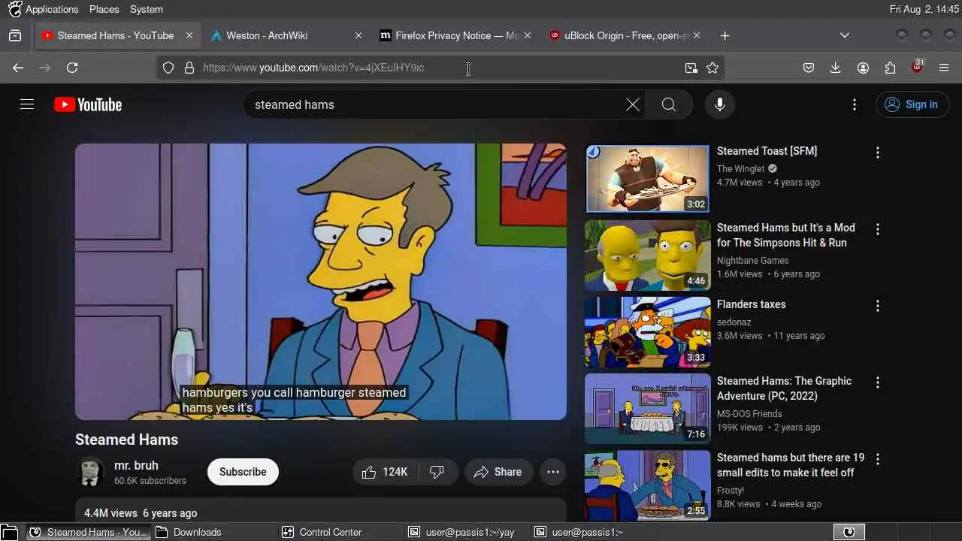The height and width of the screenshot is (541, 962).
Task: Switch to the Weston - ArchWiki tab
Action: (287, 35)
